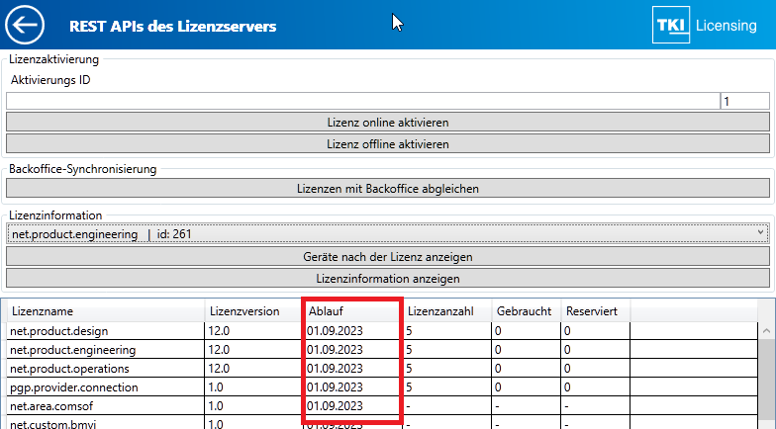
Task: Open the net.product.engineering license dropdown
Action: (388, 233)
